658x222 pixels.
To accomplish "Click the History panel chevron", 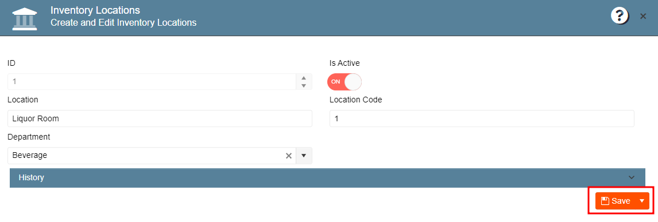I will tap(632, 178).
